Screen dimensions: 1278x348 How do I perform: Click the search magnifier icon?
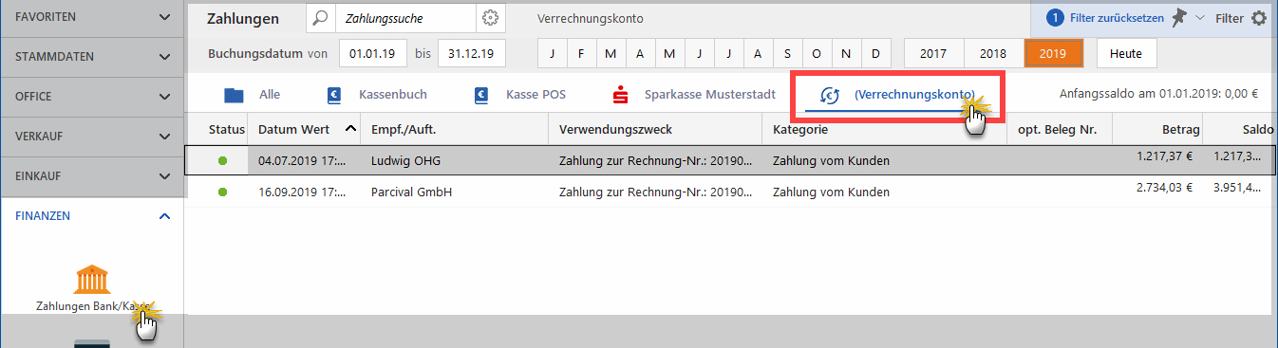click(x=321, y=18)
